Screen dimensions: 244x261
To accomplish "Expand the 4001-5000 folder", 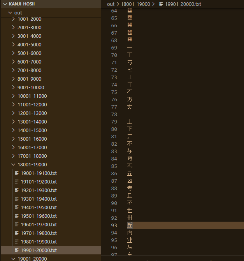I will coord(30,45).
